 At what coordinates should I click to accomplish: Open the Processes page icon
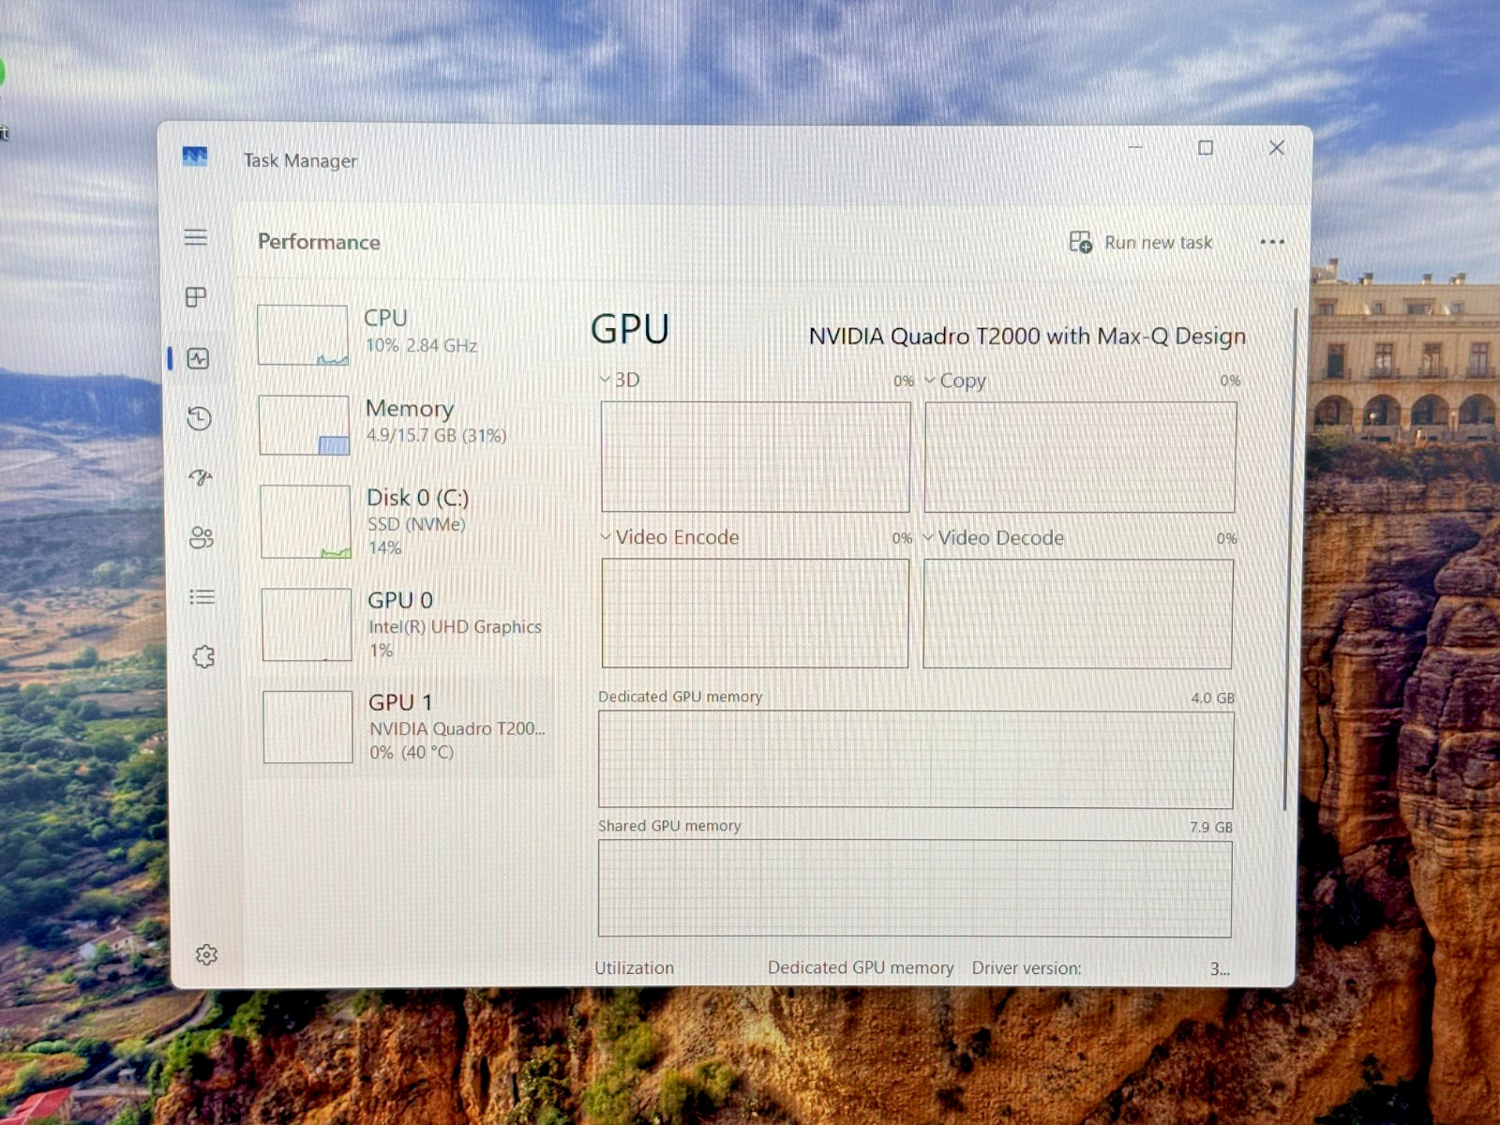(196, 297)
